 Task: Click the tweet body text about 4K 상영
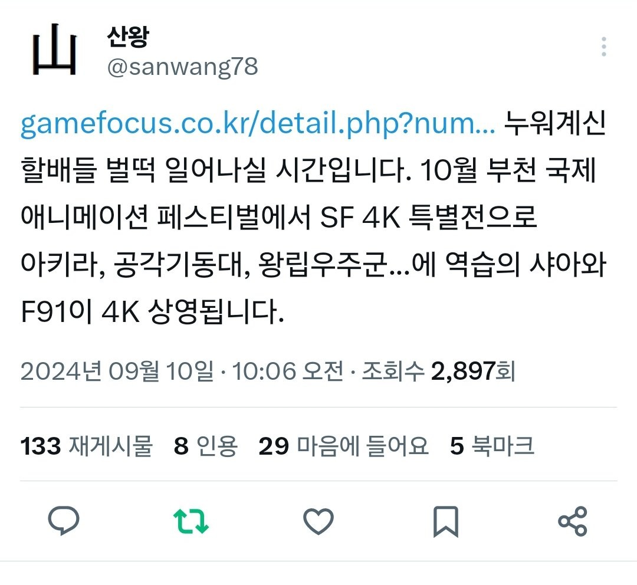click(x=152, y=311)
